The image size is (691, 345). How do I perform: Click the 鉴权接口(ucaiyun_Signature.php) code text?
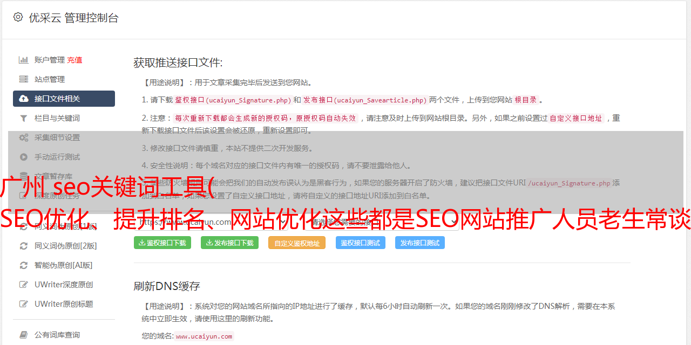(233, 100)
